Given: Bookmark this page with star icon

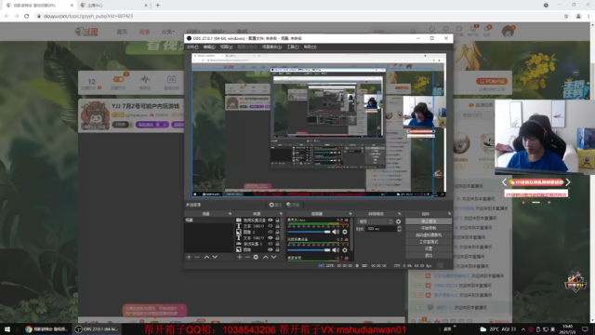Looking at the screenshot, I should coord(566,16).
